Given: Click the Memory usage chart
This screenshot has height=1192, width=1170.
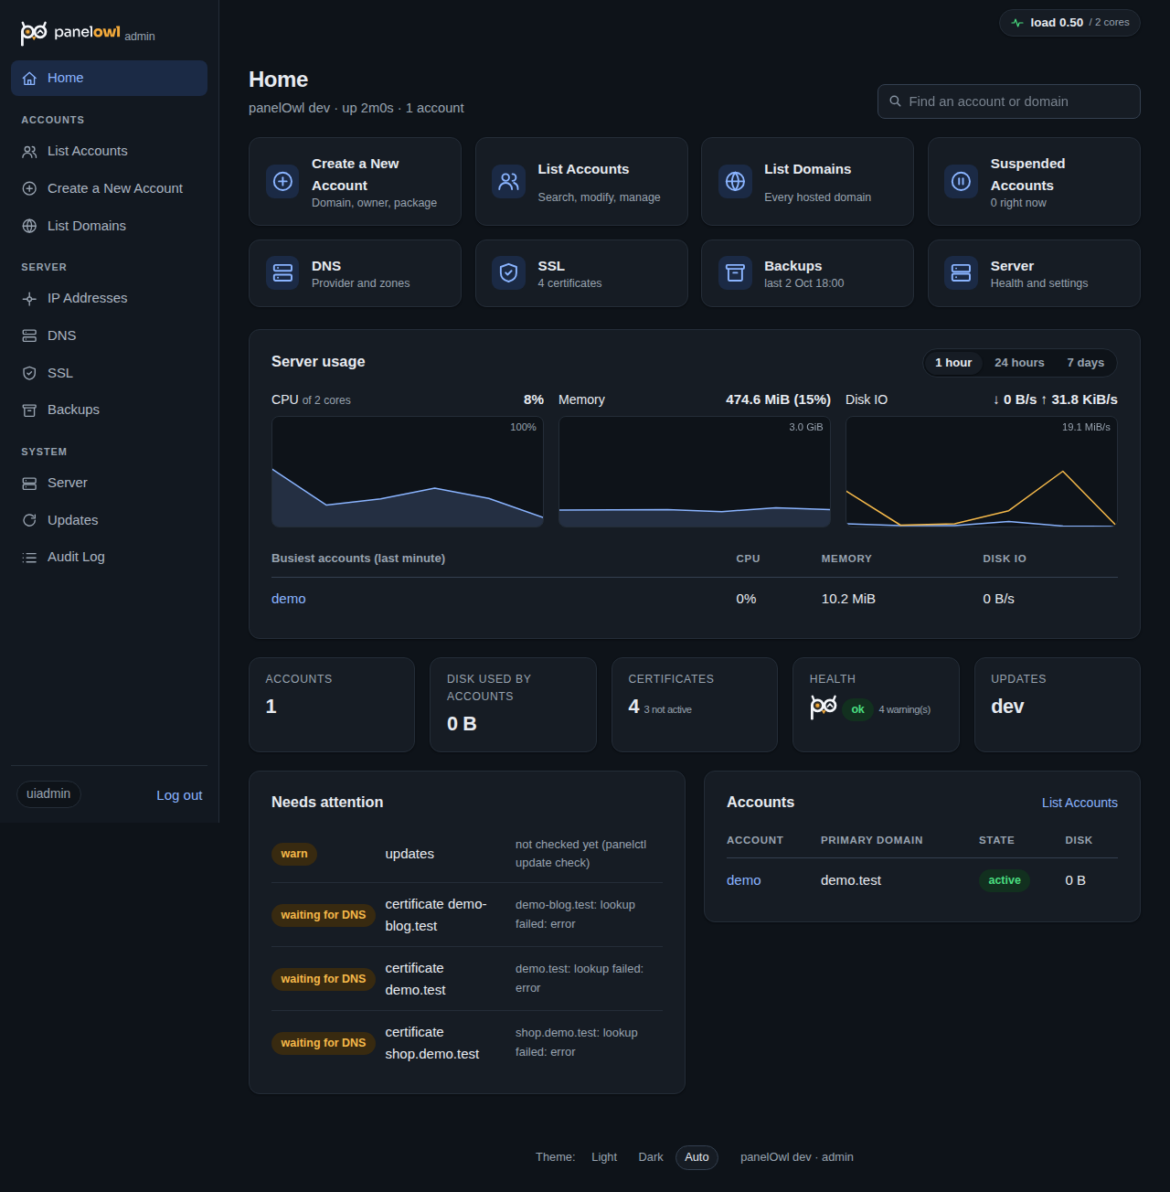Looking at the screenshot, I should [x=695, y=472].
